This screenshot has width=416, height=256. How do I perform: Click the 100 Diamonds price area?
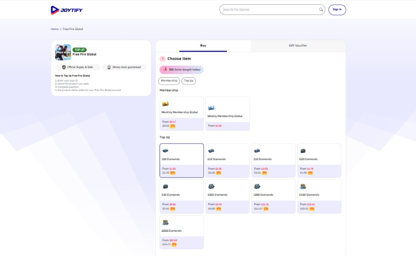click(182, 171)
